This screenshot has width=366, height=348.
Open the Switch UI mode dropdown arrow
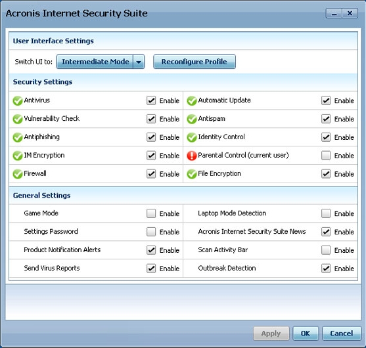[139, 62]
